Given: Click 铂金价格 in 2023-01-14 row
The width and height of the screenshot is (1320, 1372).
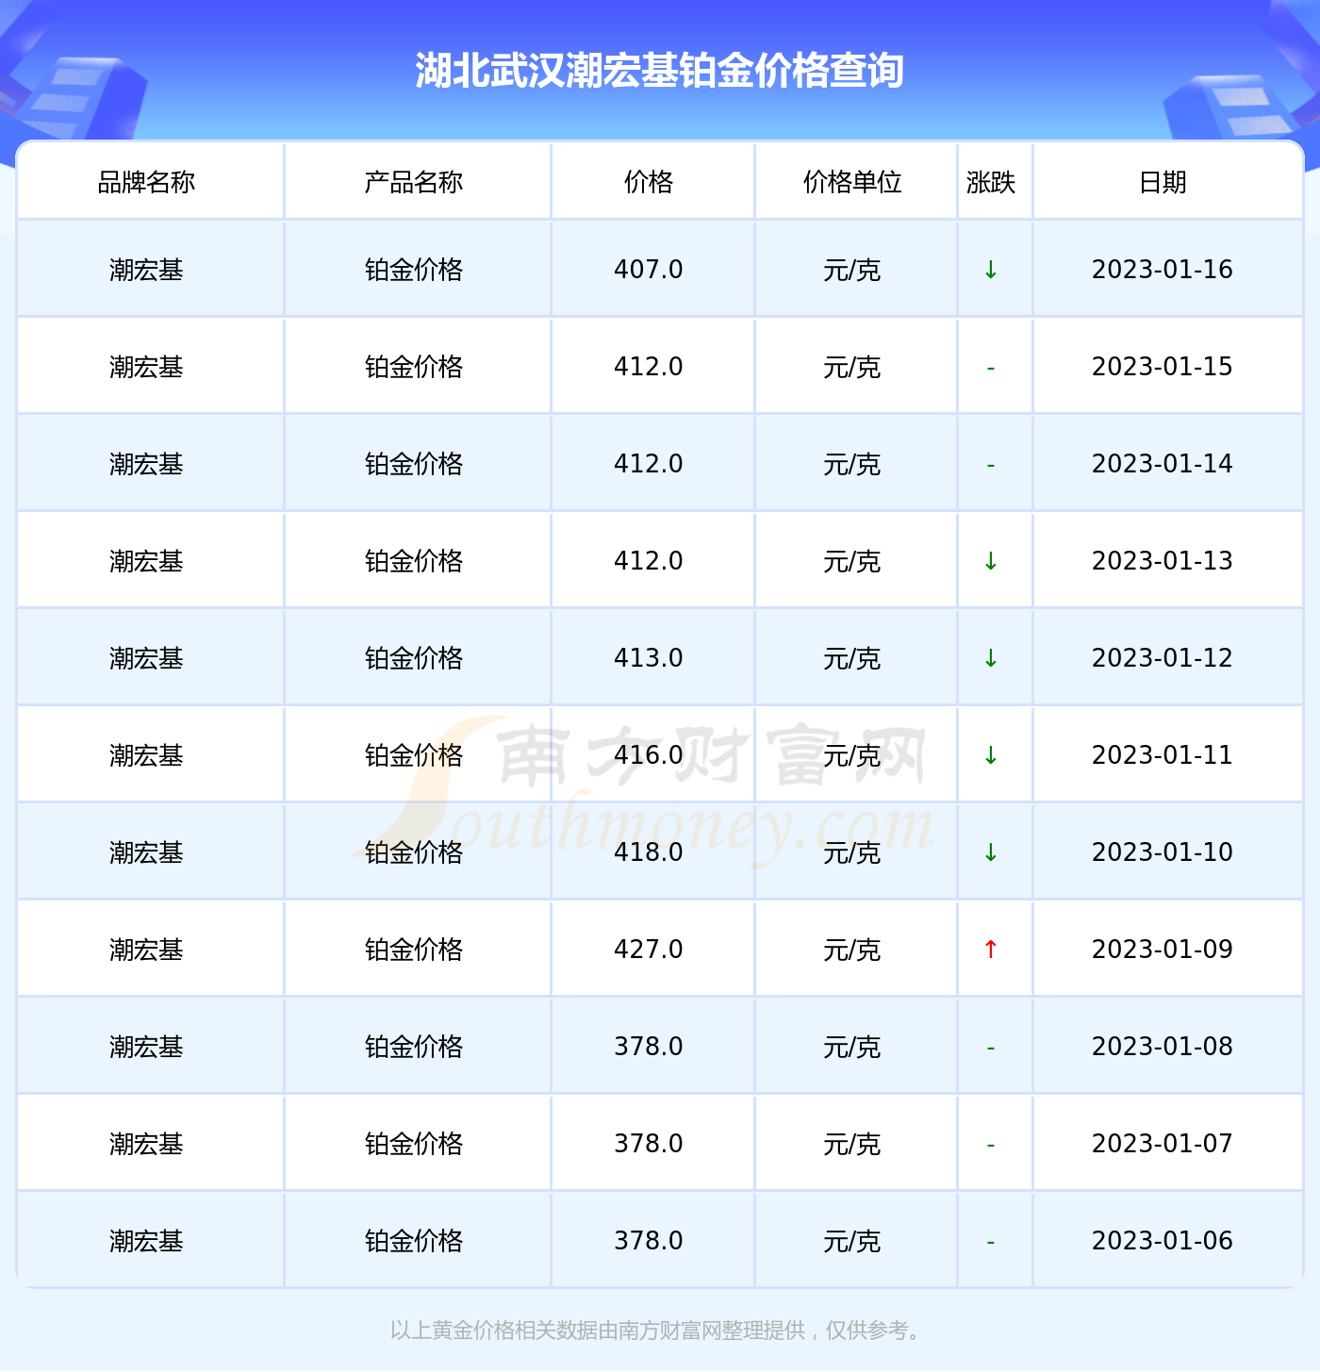Looking at the screenshot, I should (x=414, y=465).
